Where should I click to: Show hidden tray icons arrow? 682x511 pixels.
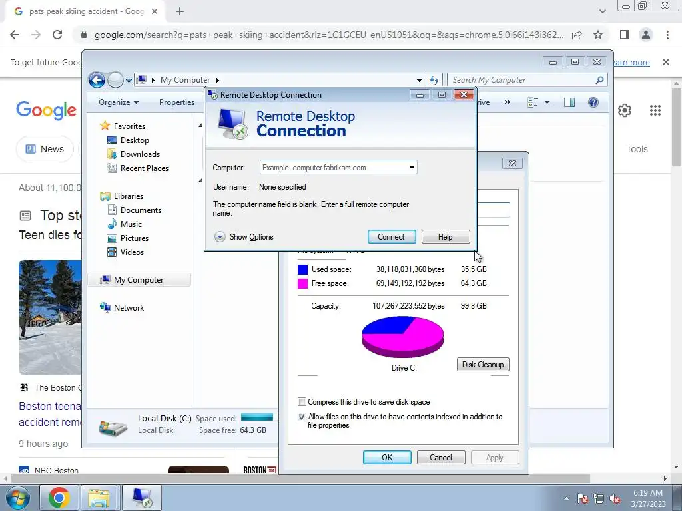click(566, 498)
